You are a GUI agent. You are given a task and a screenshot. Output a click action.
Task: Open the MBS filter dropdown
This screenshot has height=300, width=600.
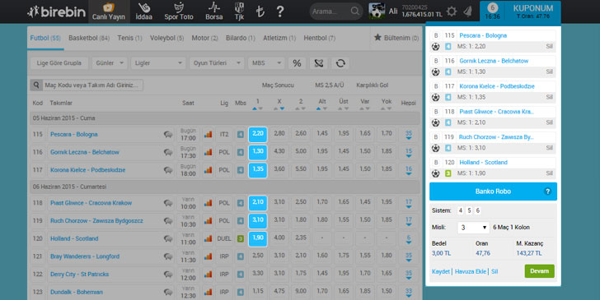pos(266,63)
